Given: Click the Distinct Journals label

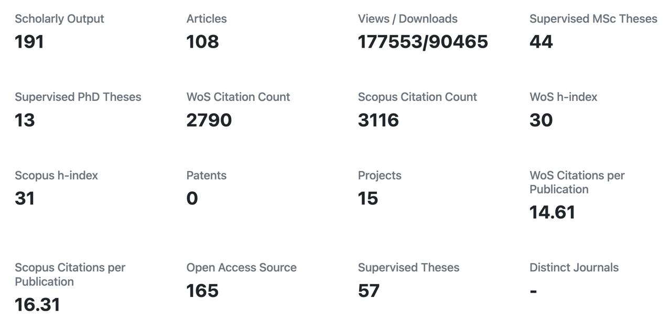Looking at the screenshot, I should point(573,268).
